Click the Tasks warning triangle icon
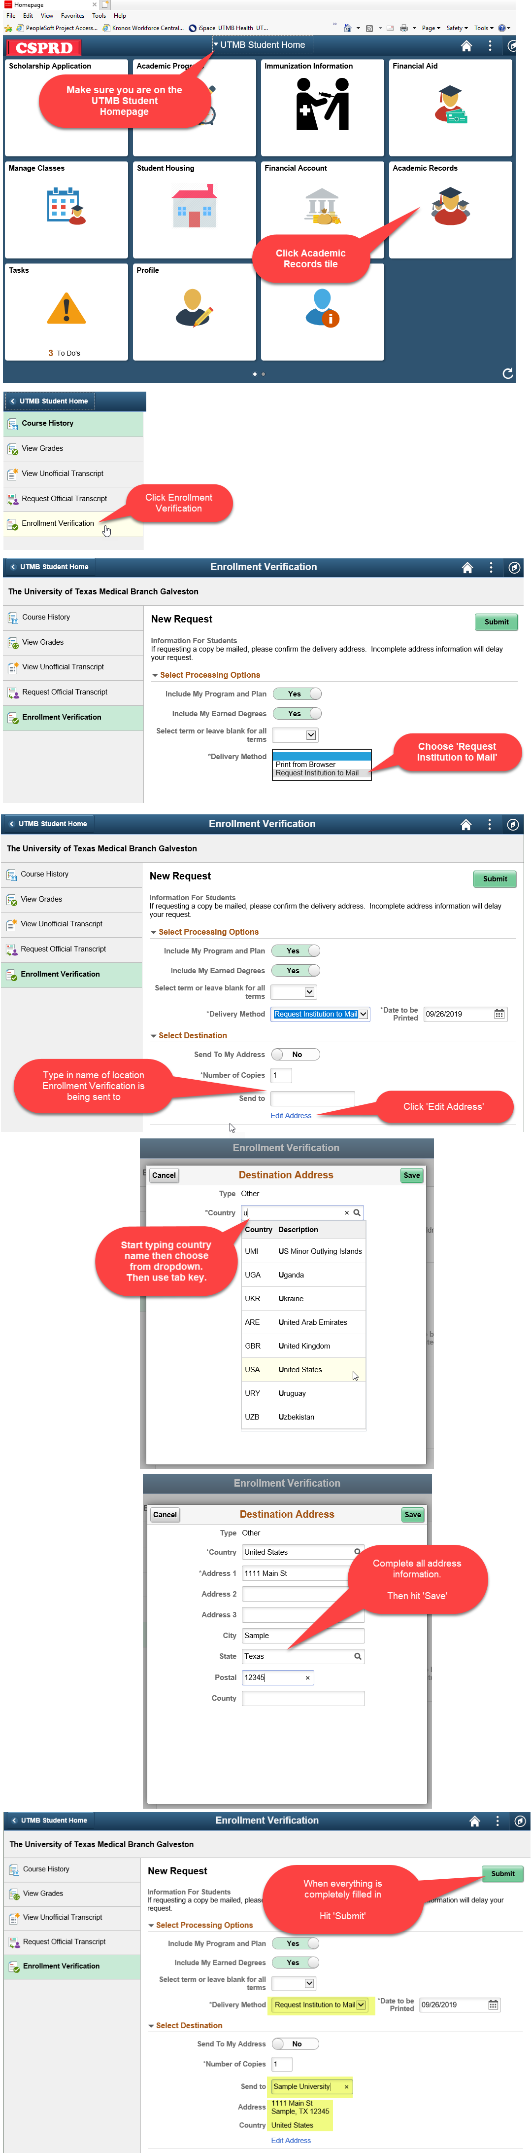 (x=66, y=308)
